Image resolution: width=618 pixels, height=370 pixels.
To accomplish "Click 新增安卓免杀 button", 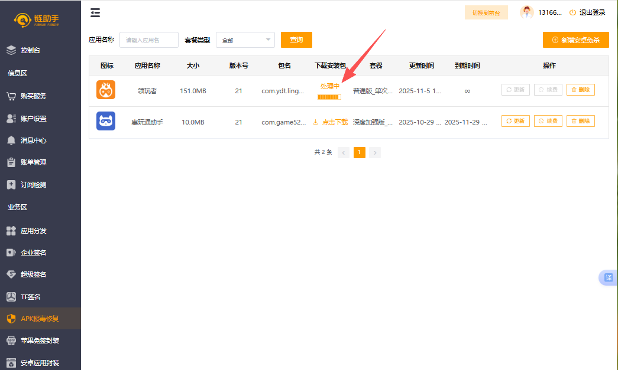I will [x=575, y=40].
